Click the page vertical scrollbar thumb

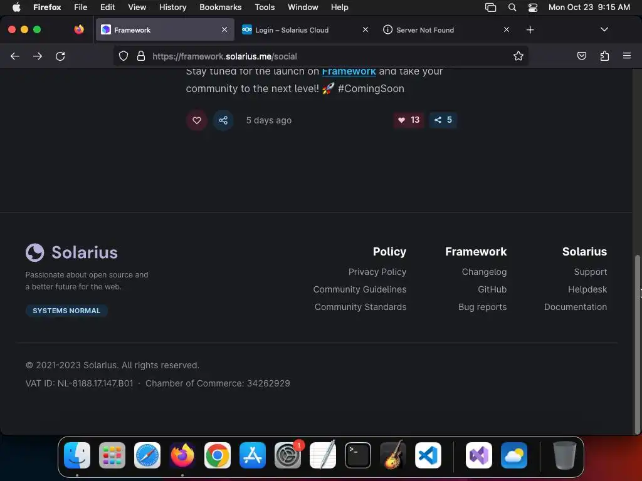click(637, 344)
